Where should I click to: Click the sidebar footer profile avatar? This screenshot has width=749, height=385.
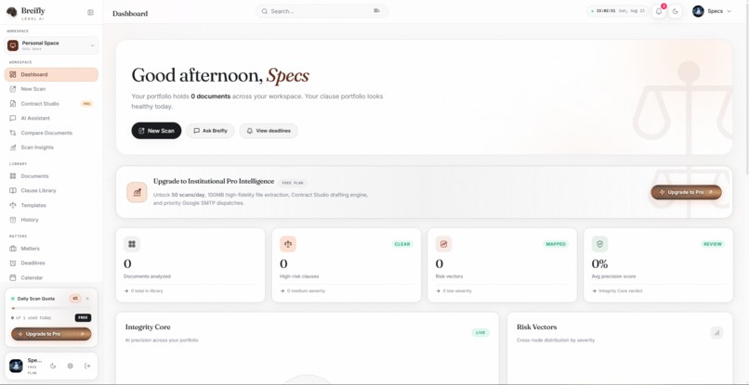(x=16, y=366)
